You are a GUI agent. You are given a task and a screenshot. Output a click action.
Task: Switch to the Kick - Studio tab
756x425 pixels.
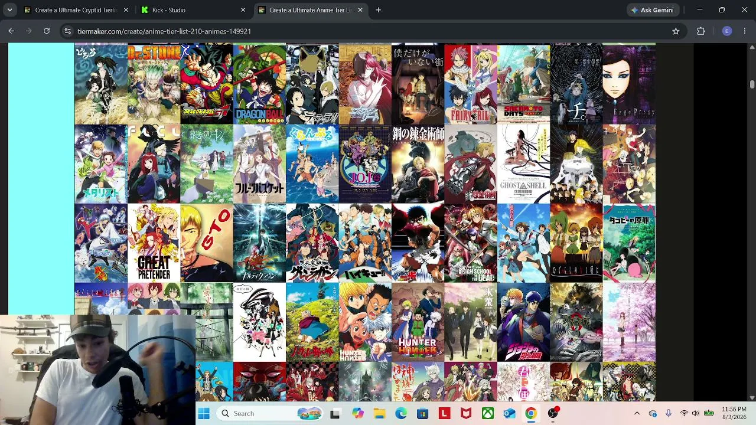(193, 10)
